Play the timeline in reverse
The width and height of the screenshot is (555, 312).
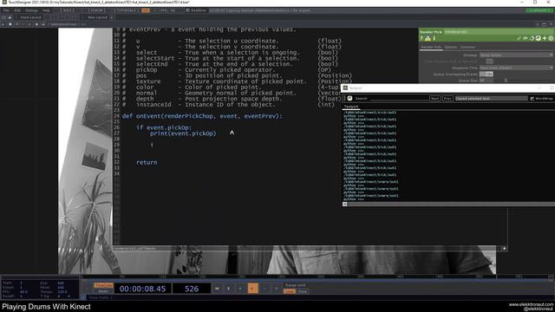pyautogui.click(x=240, y=289)
